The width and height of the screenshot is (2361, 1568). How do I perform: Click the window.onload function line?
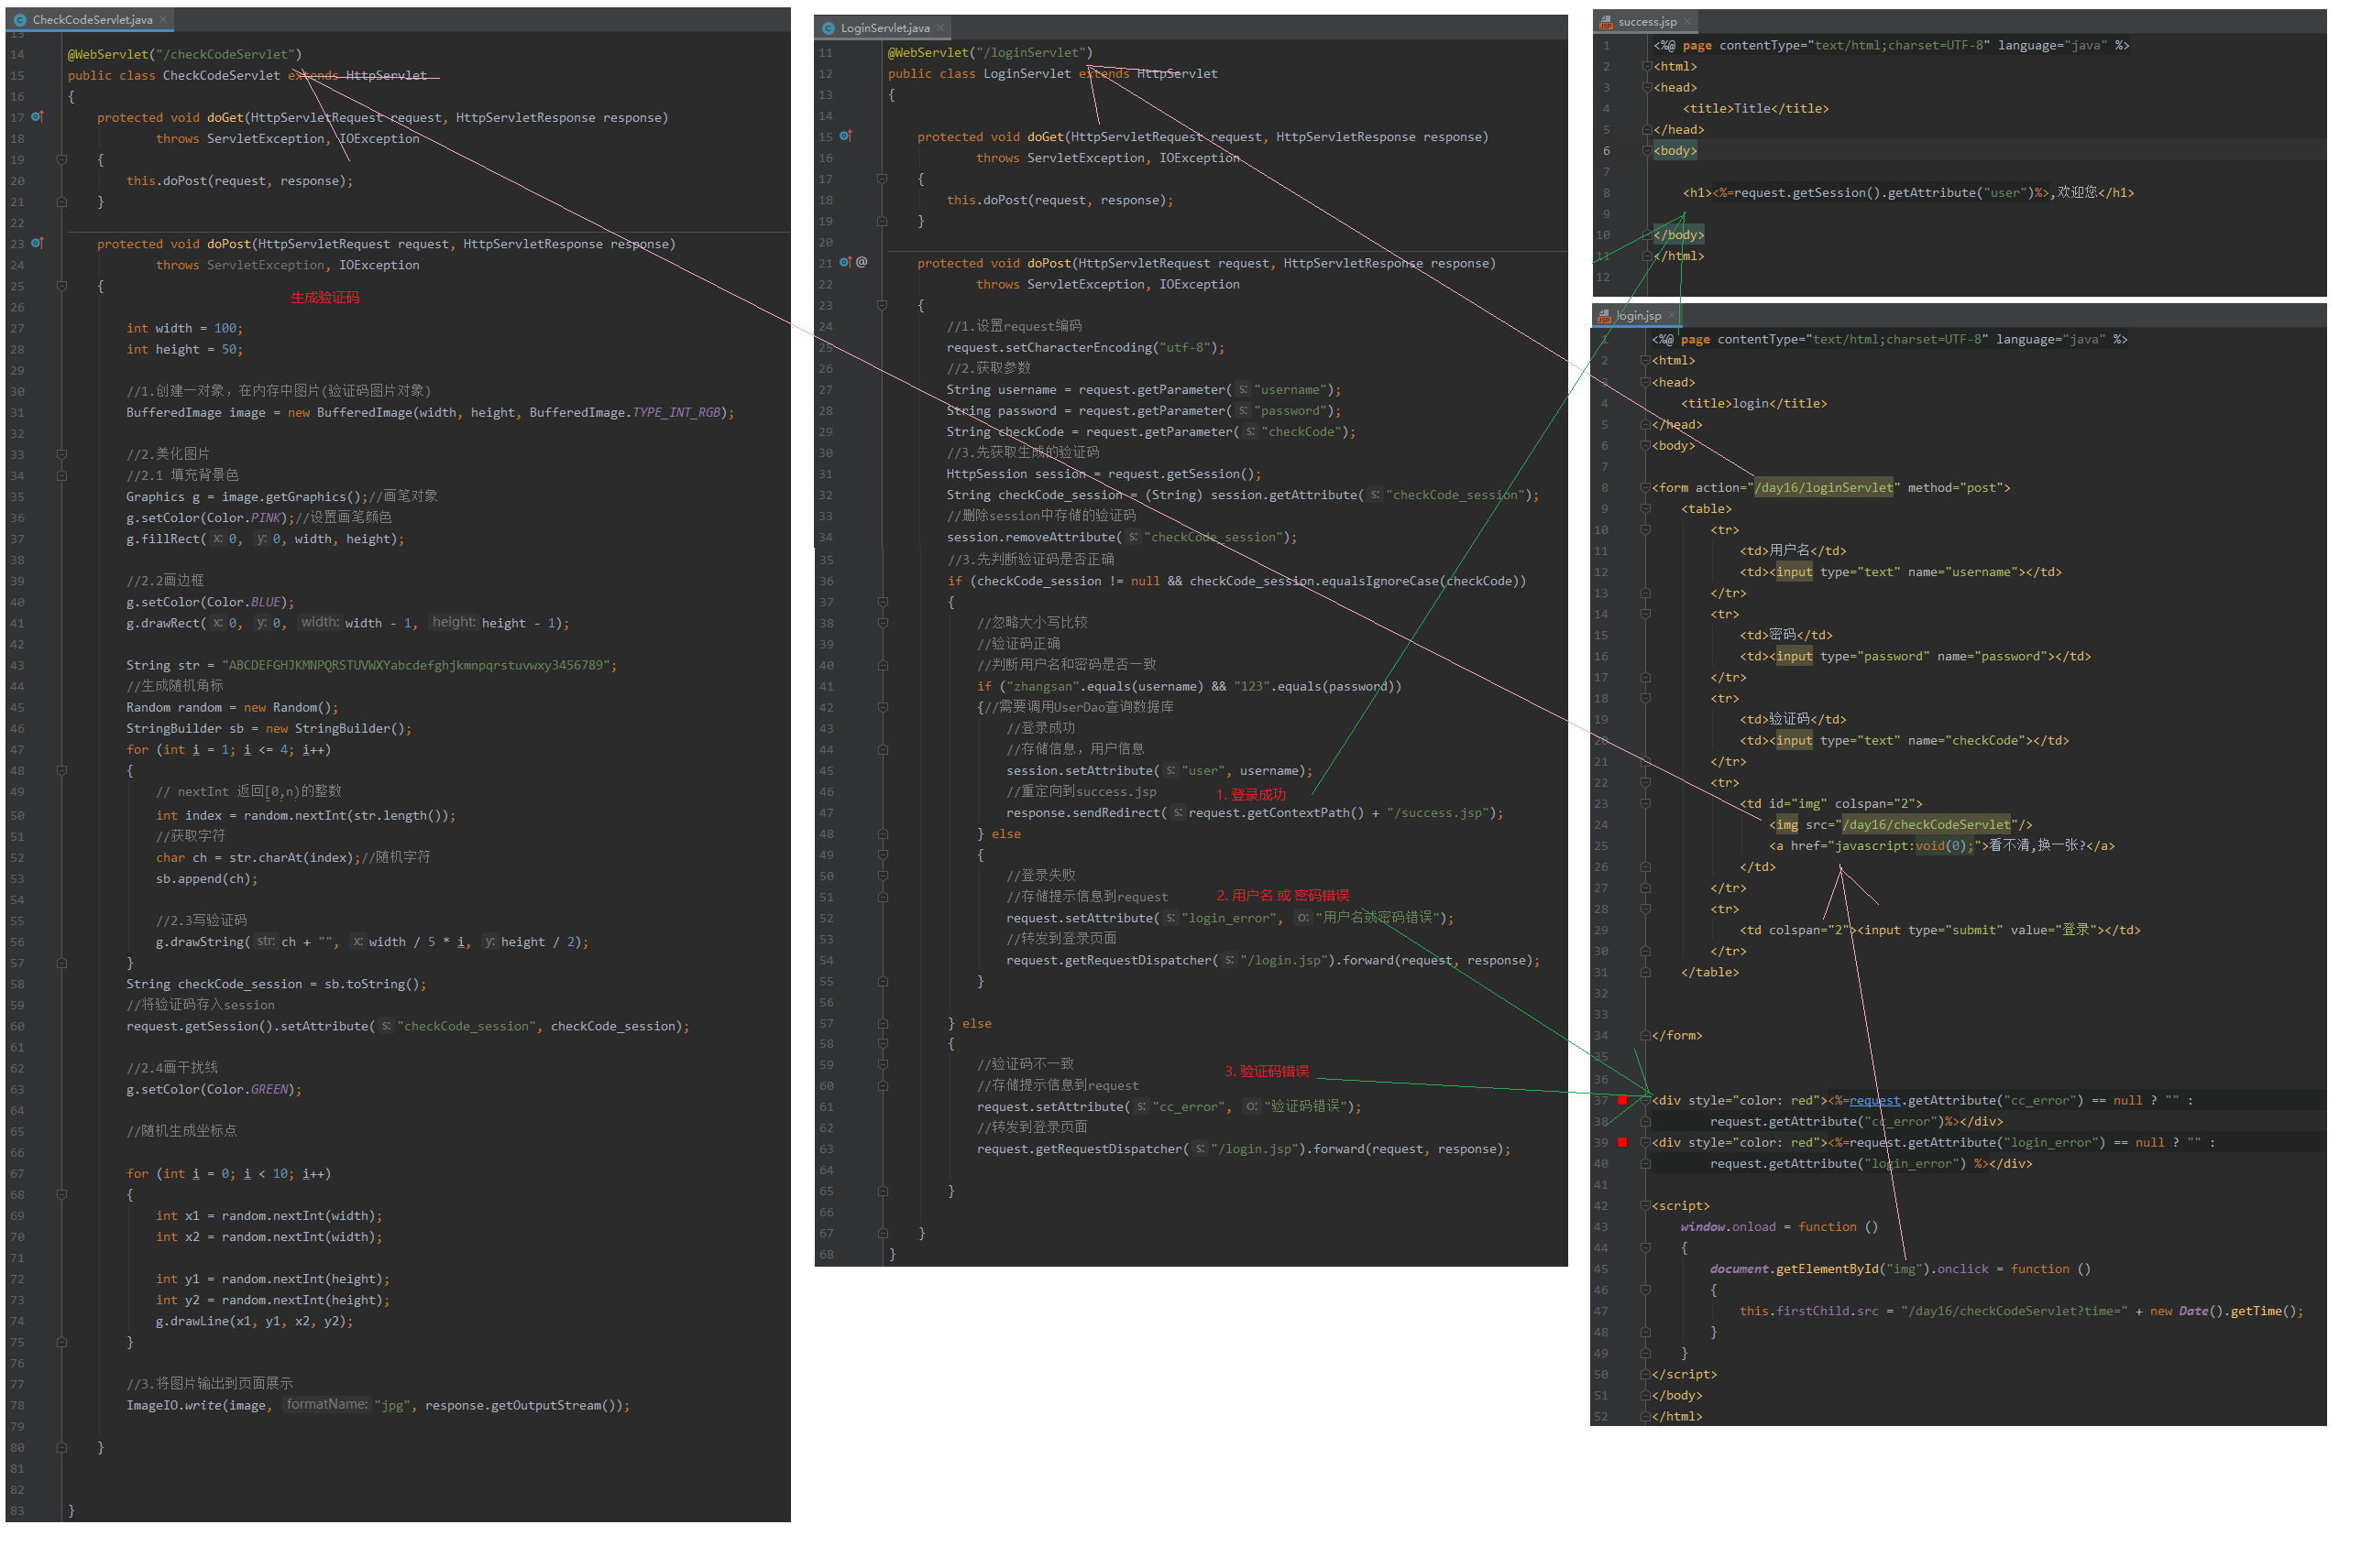1780,1226
